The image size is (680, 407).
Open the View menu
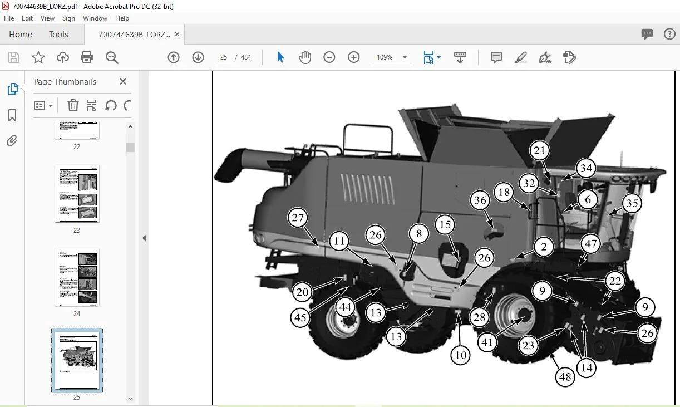click(x=48, y=18)
